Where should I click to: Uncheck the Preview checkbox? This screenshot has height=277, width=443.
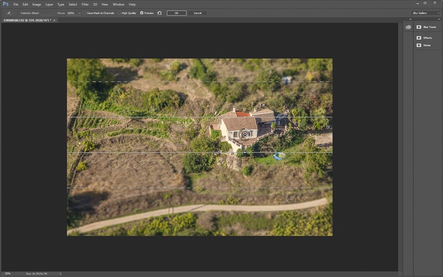[x=142, y=13]
